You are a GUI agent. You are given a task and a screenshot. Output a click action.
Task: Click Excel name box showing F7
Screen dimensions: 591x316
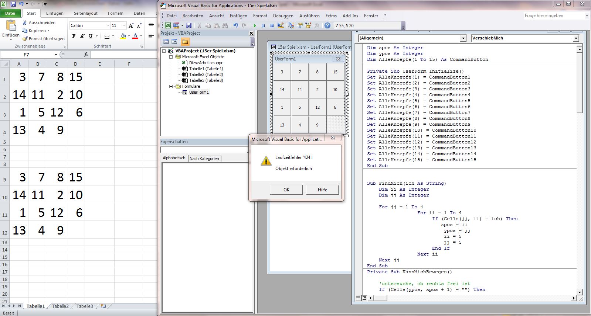[30, 55]
